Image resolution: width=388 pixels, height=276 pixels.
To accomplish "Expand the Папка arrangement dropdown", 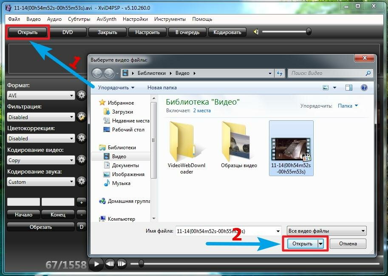I will (x=348, y=106).
